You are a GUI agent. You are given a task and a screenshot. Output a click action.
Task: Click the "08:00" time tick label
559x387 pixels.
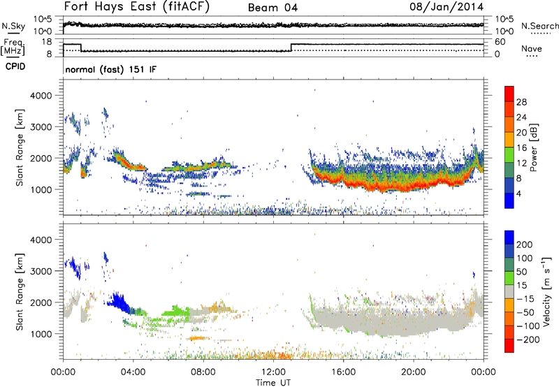click(203, 372)
